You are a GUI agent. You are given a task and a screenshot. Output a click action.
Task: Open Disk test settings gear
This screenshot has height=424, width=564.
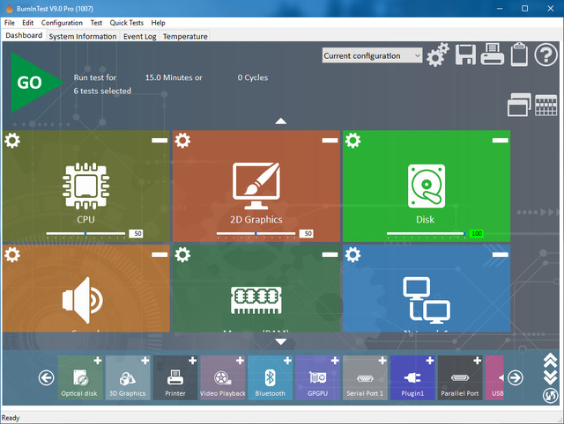pos(352,141)
